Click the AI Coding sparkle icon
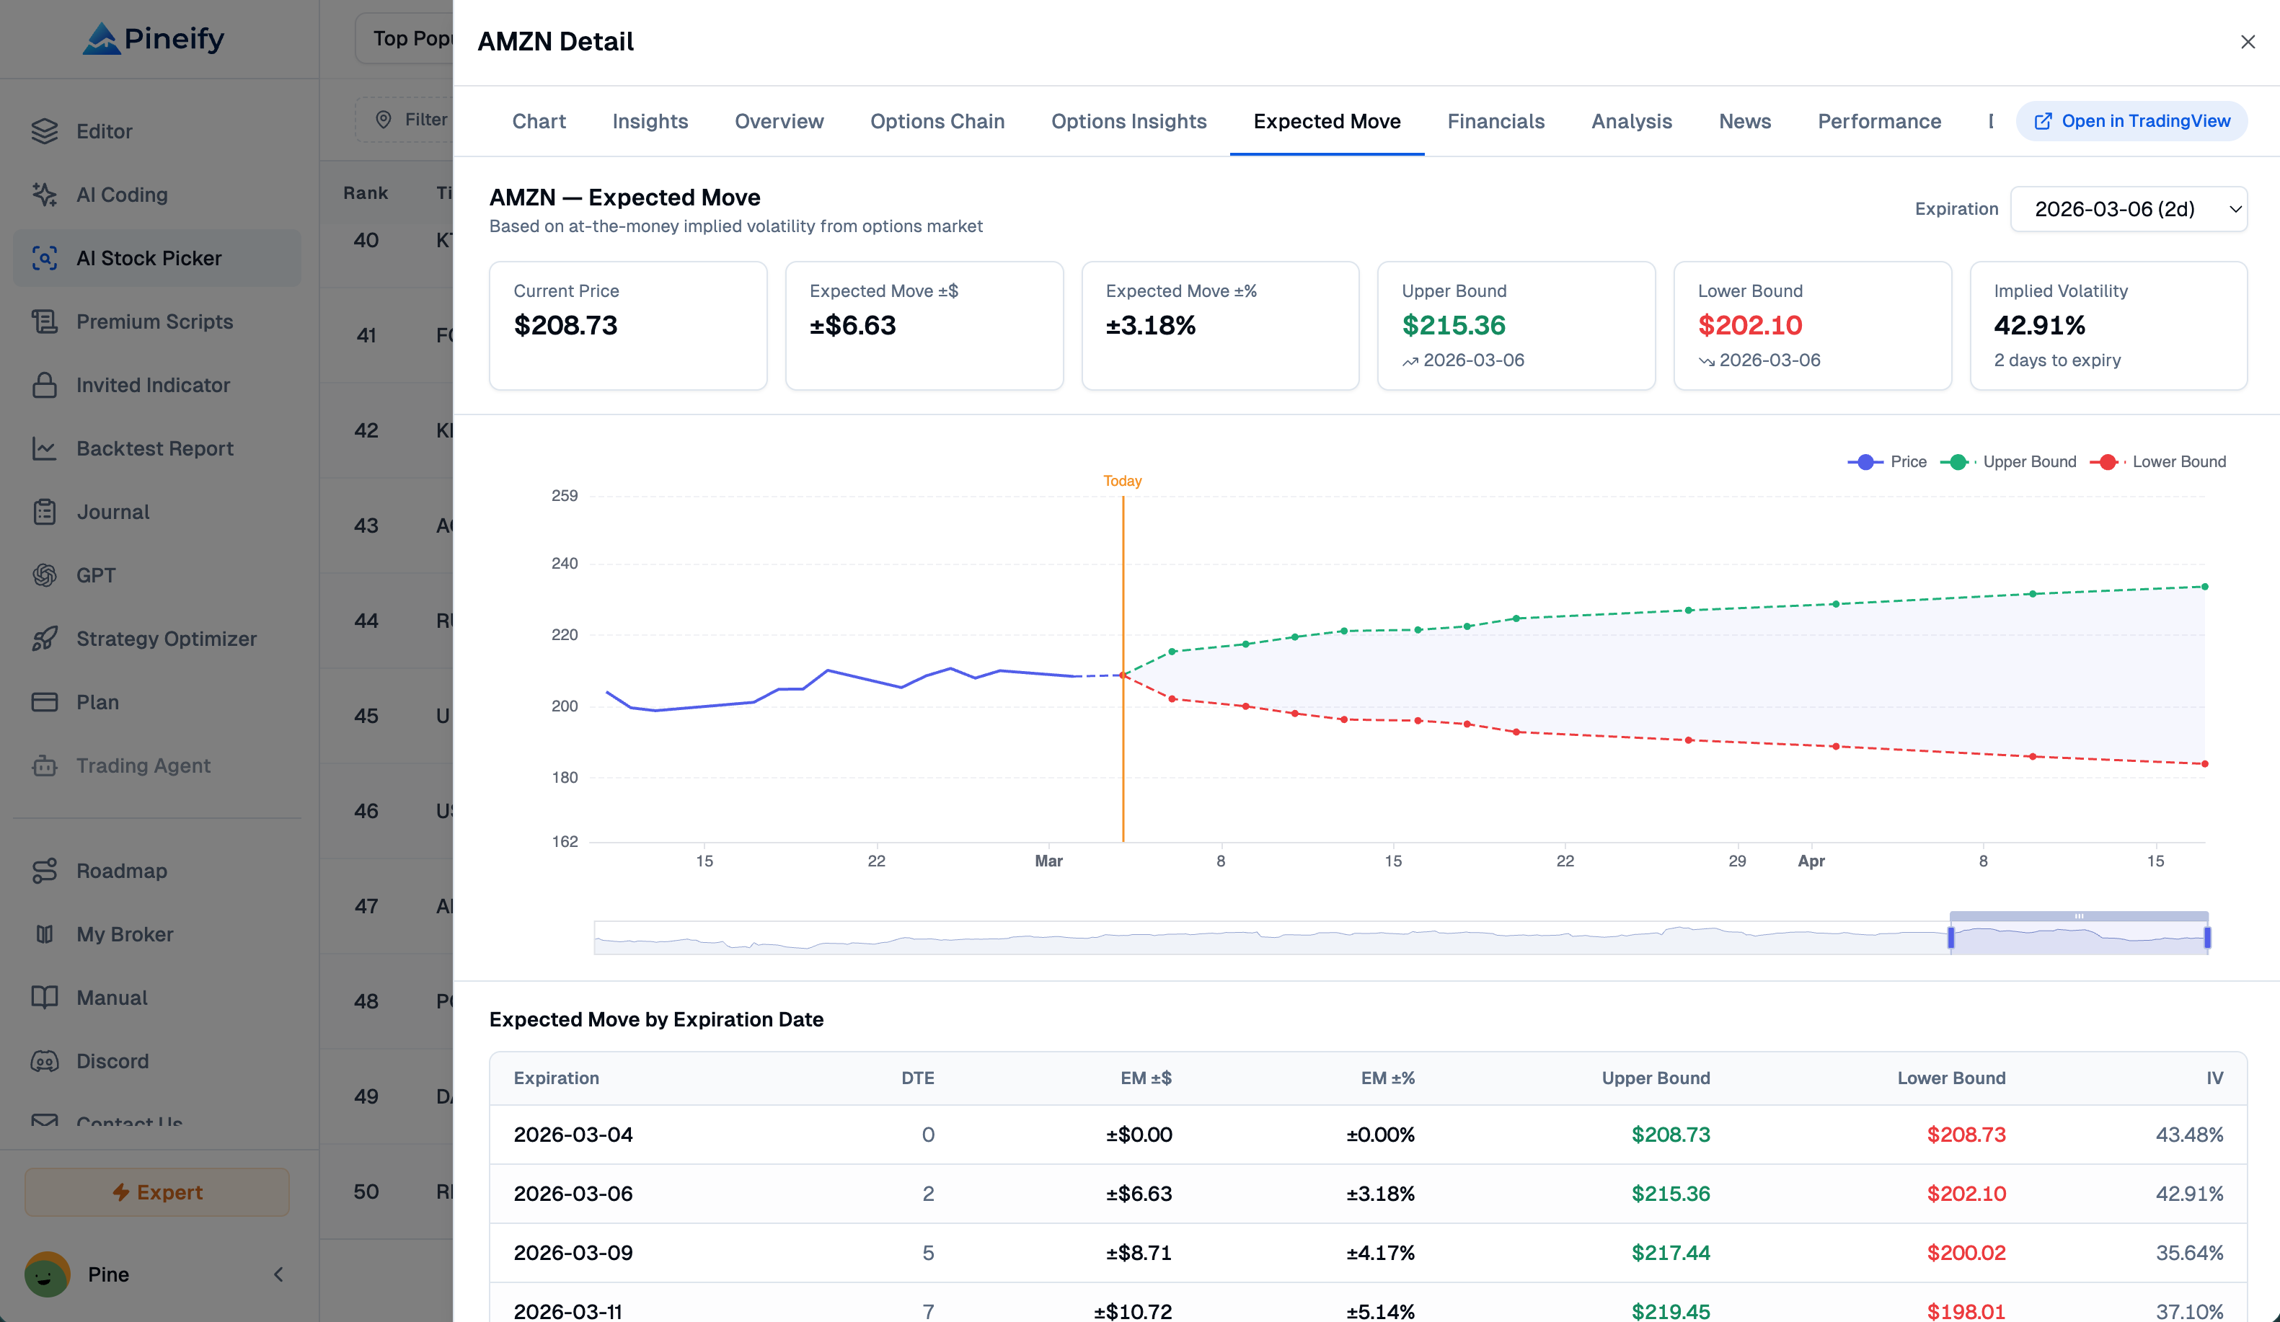The height and width of the screenshot is (1322, 2280). tap(44, 195)
